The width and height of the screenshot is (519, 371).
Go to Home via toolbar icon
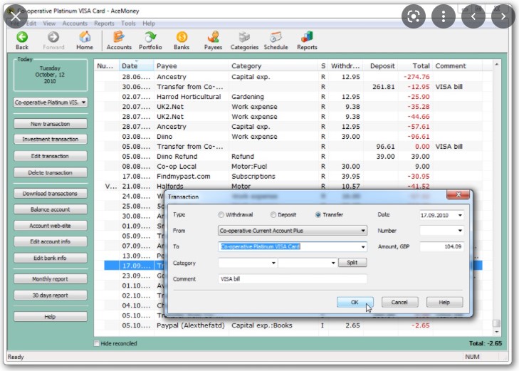point(85,41)
